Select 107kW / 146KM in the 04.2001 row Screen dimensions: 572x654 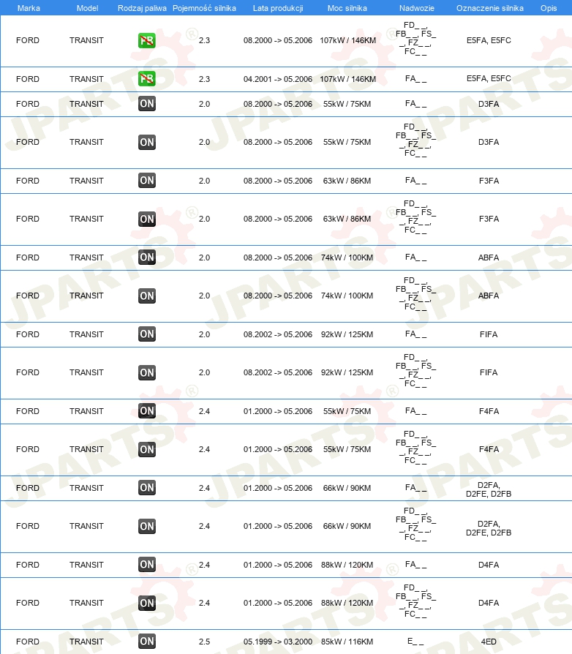(347, 79)
